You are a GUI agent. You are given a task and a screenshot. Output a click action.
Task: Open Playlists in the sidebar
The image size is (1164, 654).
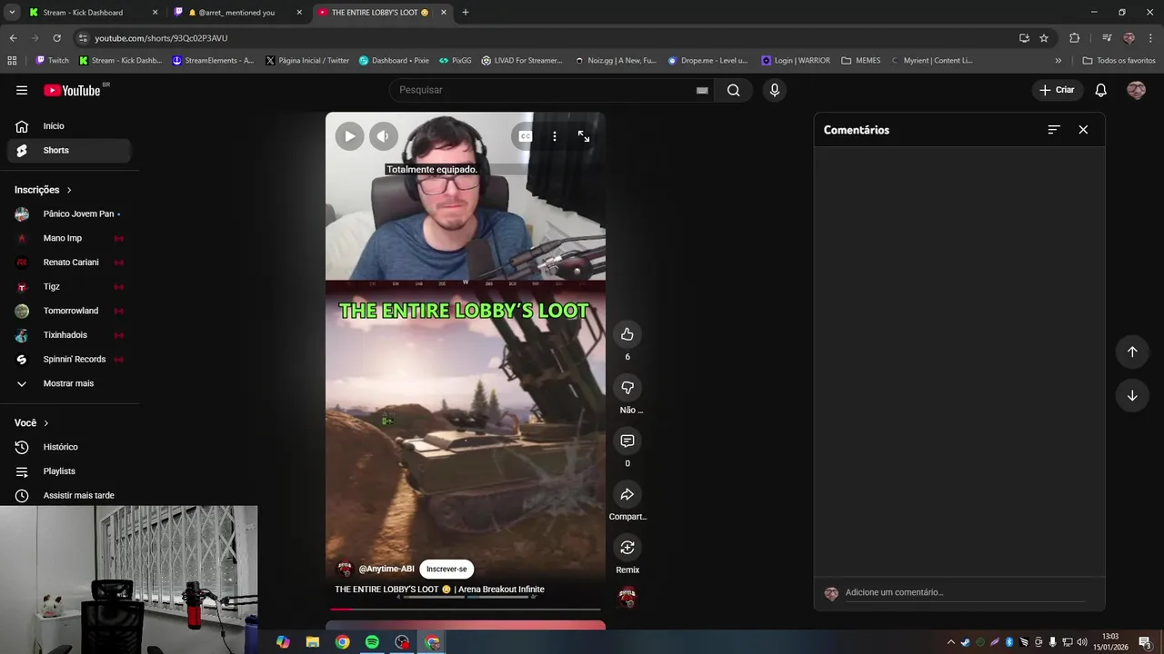pyautogui.click(x=69, y=471)
